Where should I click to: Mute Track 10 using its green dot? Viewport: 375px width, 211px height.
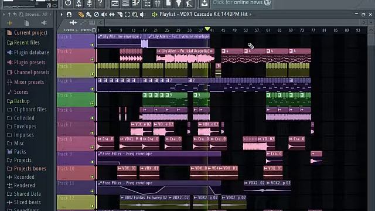93,176
